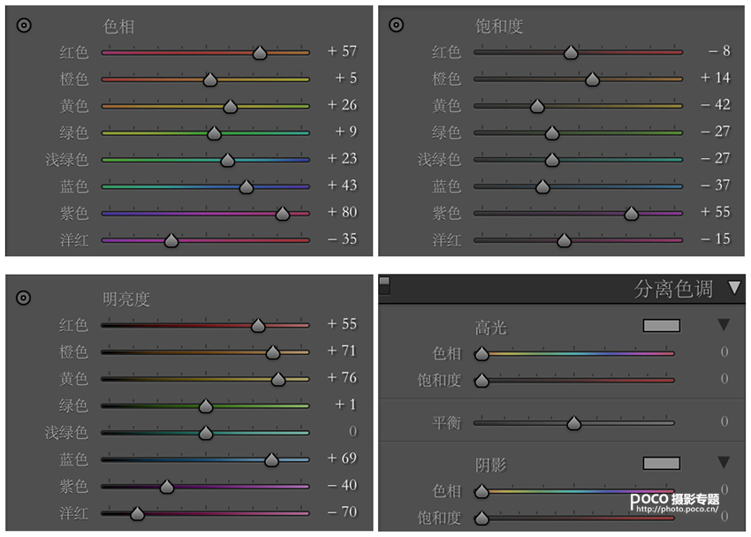Collapse the 分离色调 panel with its header triangle

pyautogui.click(x=734, y=288)
